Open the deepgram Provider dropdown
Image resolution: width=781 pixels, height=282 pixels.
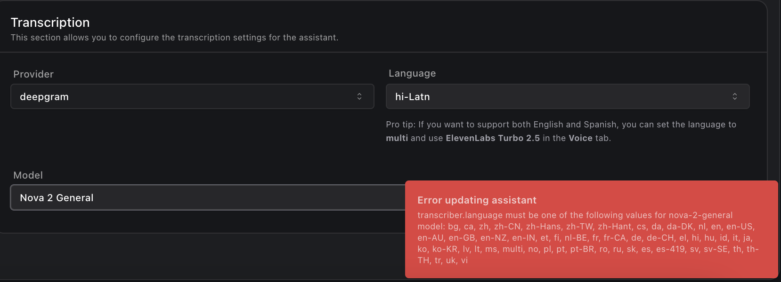click(192, 96)
